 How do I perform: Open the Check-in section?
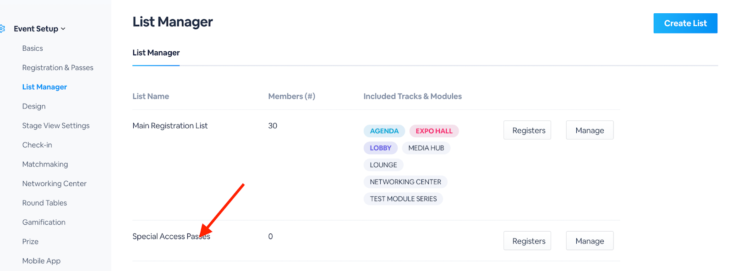[37, 145]
